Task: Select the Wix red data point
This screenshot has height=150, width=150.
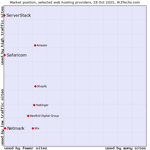Action: pyautogui.click(x=33, y=128)
